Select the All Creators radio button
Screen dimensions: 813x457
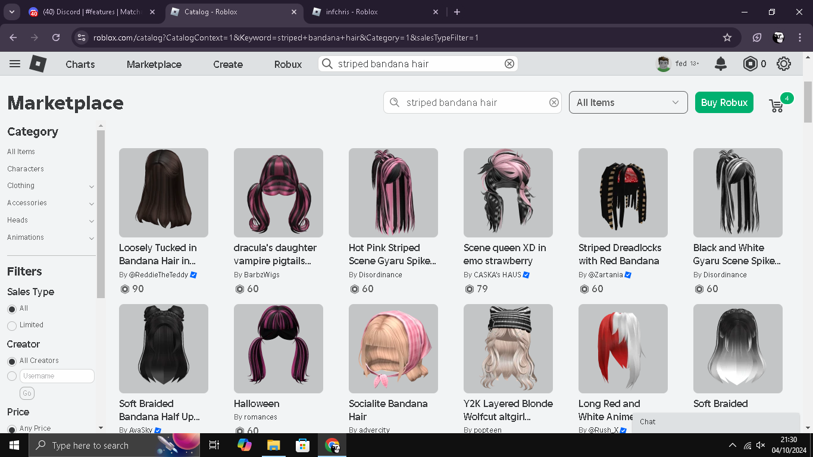click(x=12, y=361)
